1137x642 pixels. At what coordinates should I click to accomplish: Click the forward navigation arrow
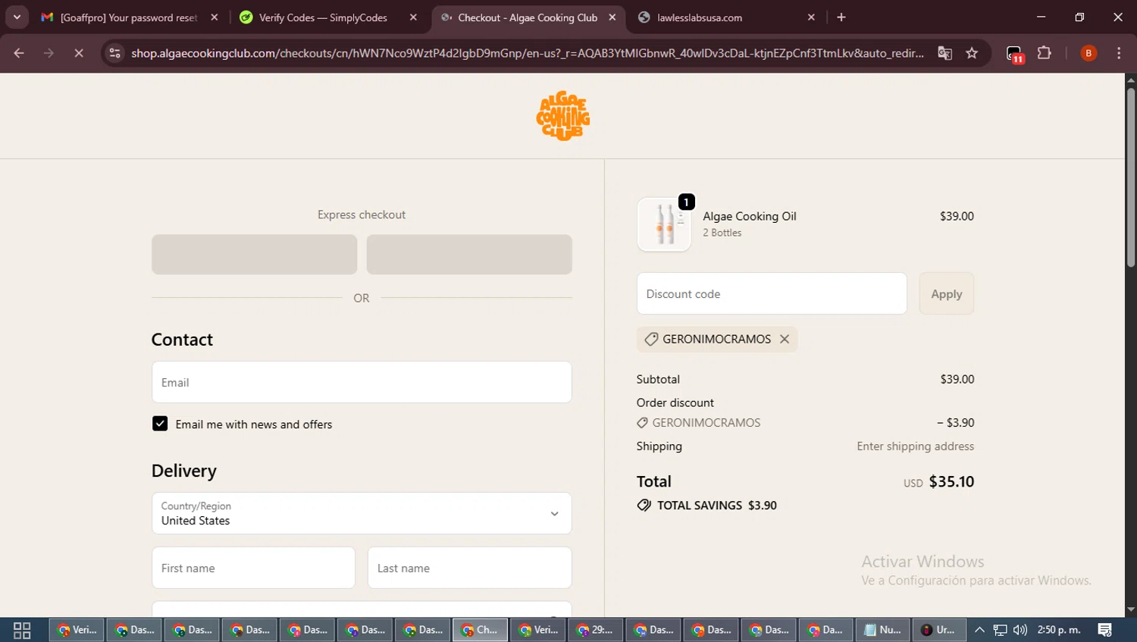49,53
